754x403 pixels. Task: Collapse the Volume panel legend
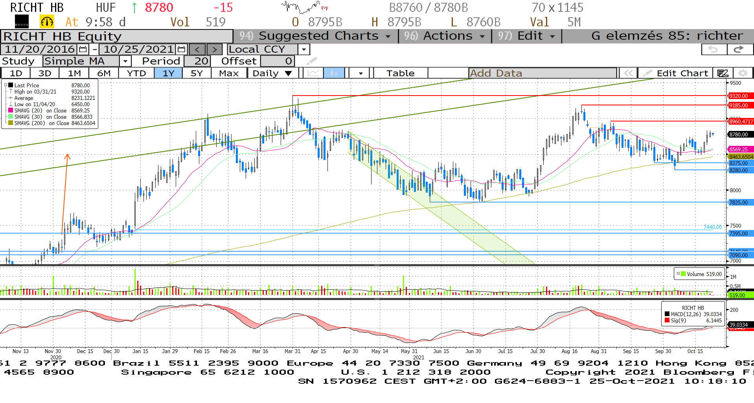click(x=678, y=274)
